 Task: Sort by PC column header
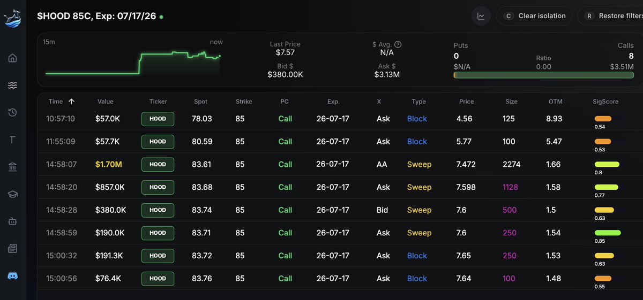tap(285, 102)
